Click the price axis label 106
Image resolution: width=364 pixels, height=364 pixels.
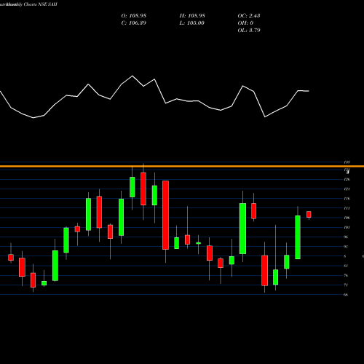[x=347, y=218]
